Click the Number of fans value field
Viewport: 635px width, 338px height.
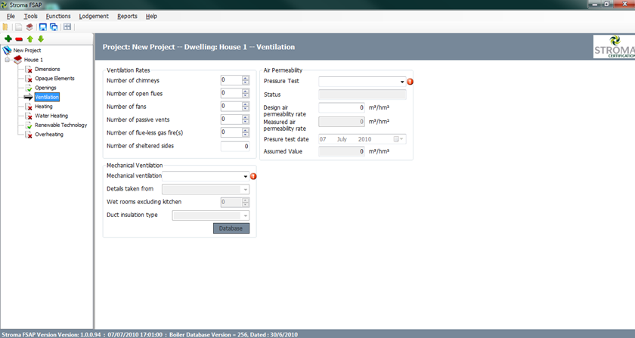[231, 106]
